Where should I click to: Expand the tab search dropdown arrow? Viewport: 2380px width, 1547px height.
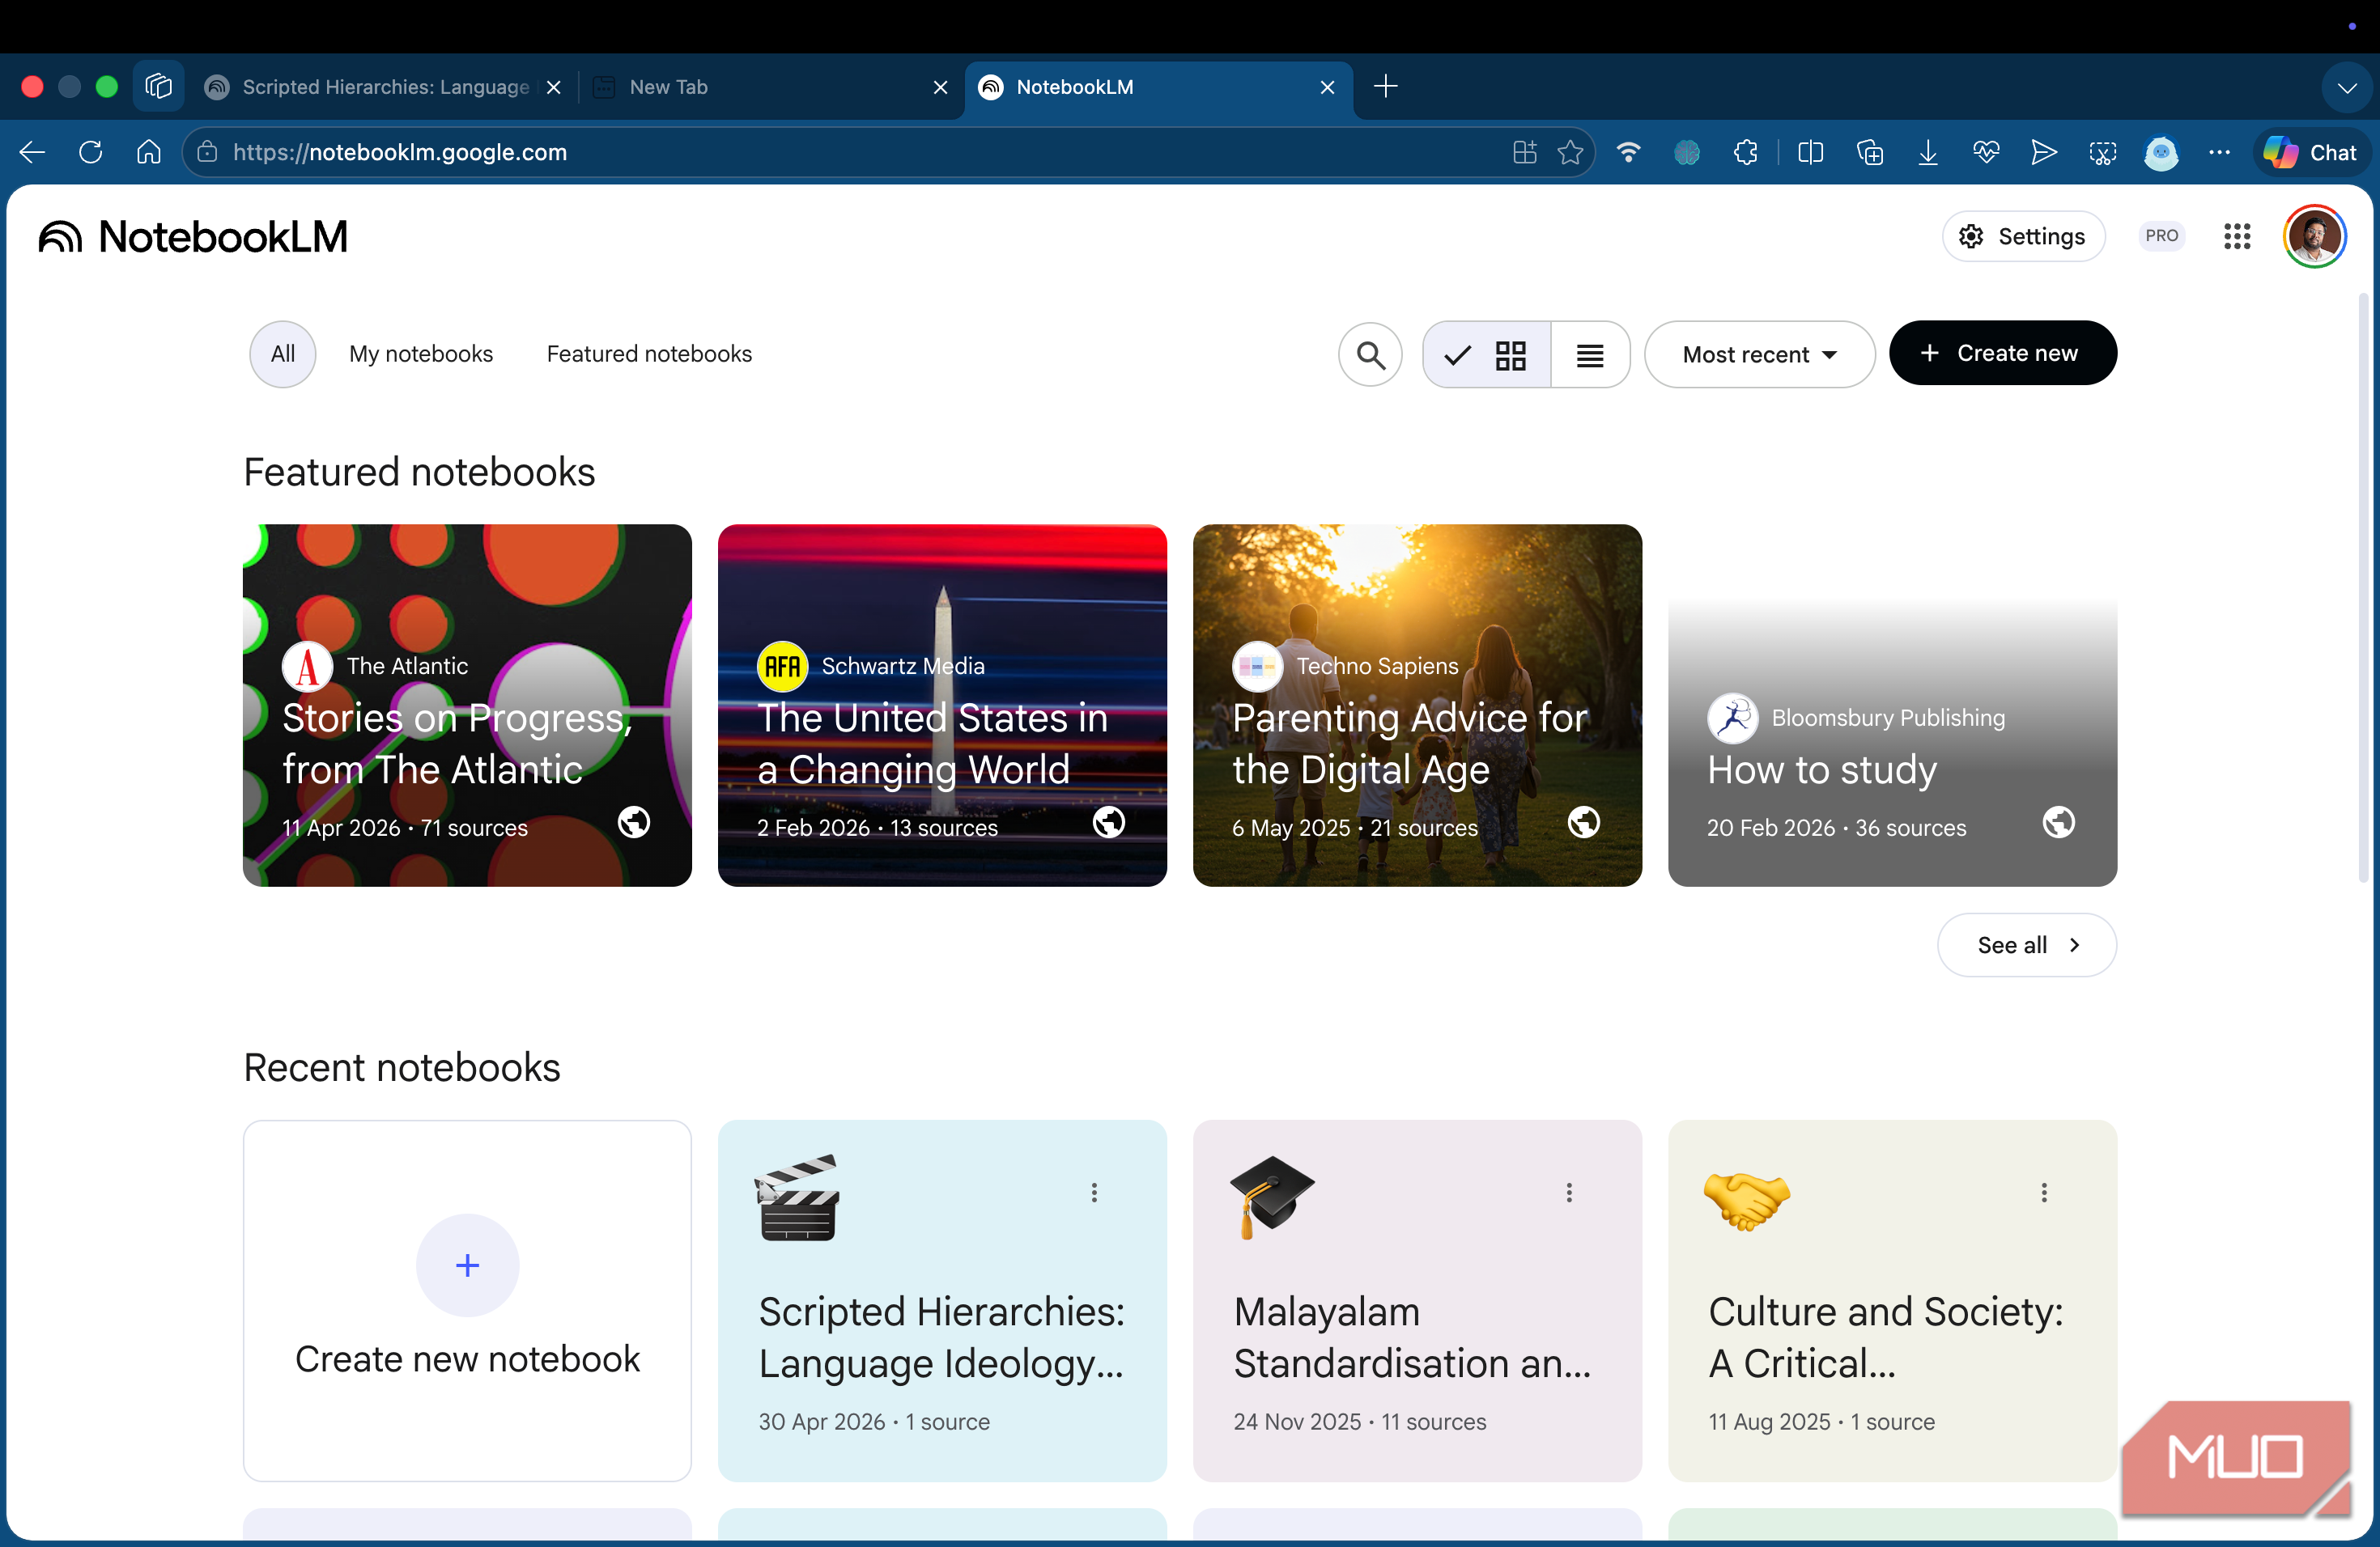tap(2346, 88)
